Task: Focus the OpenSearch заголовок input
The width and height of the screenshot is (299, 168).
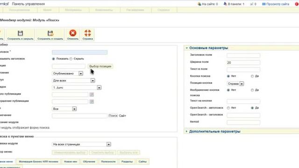Action: click(x=243, y=115)
